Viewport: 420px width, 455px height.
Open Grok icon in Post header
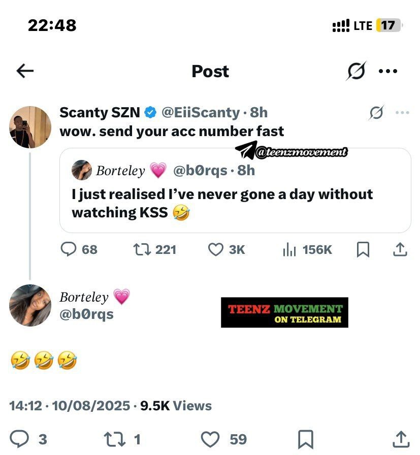click(x=356, y=71)
